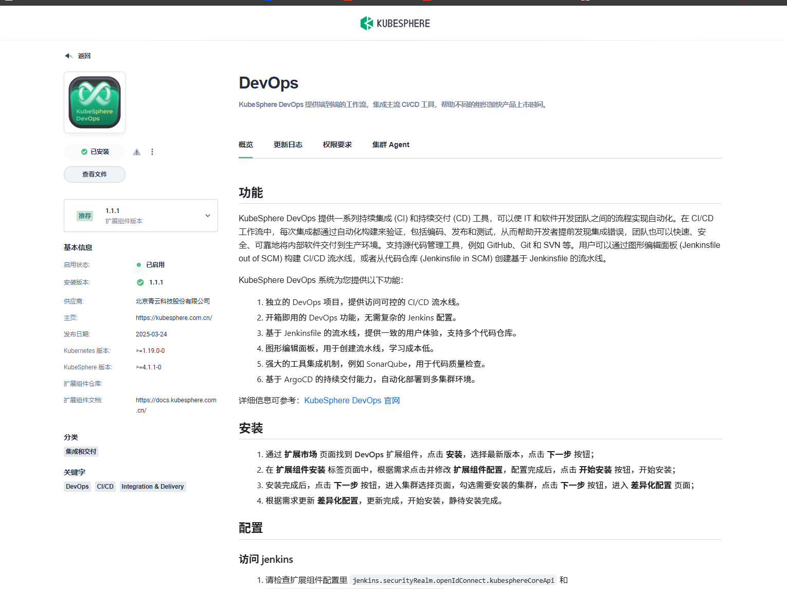The image size is (787, 589).
Task: Click the >=1.19.0-0 Kubernetes version value
Action: 150,351
